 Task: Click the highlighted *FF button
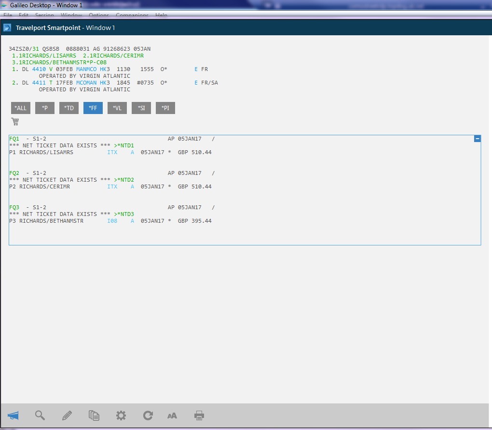(93, 108)
